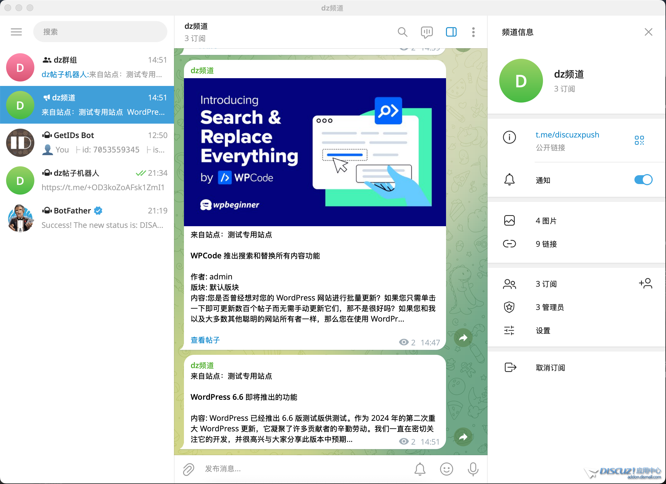Open channel discussion comments icon
The height and width of the screenshot is (484, 666).
[426, 32]
